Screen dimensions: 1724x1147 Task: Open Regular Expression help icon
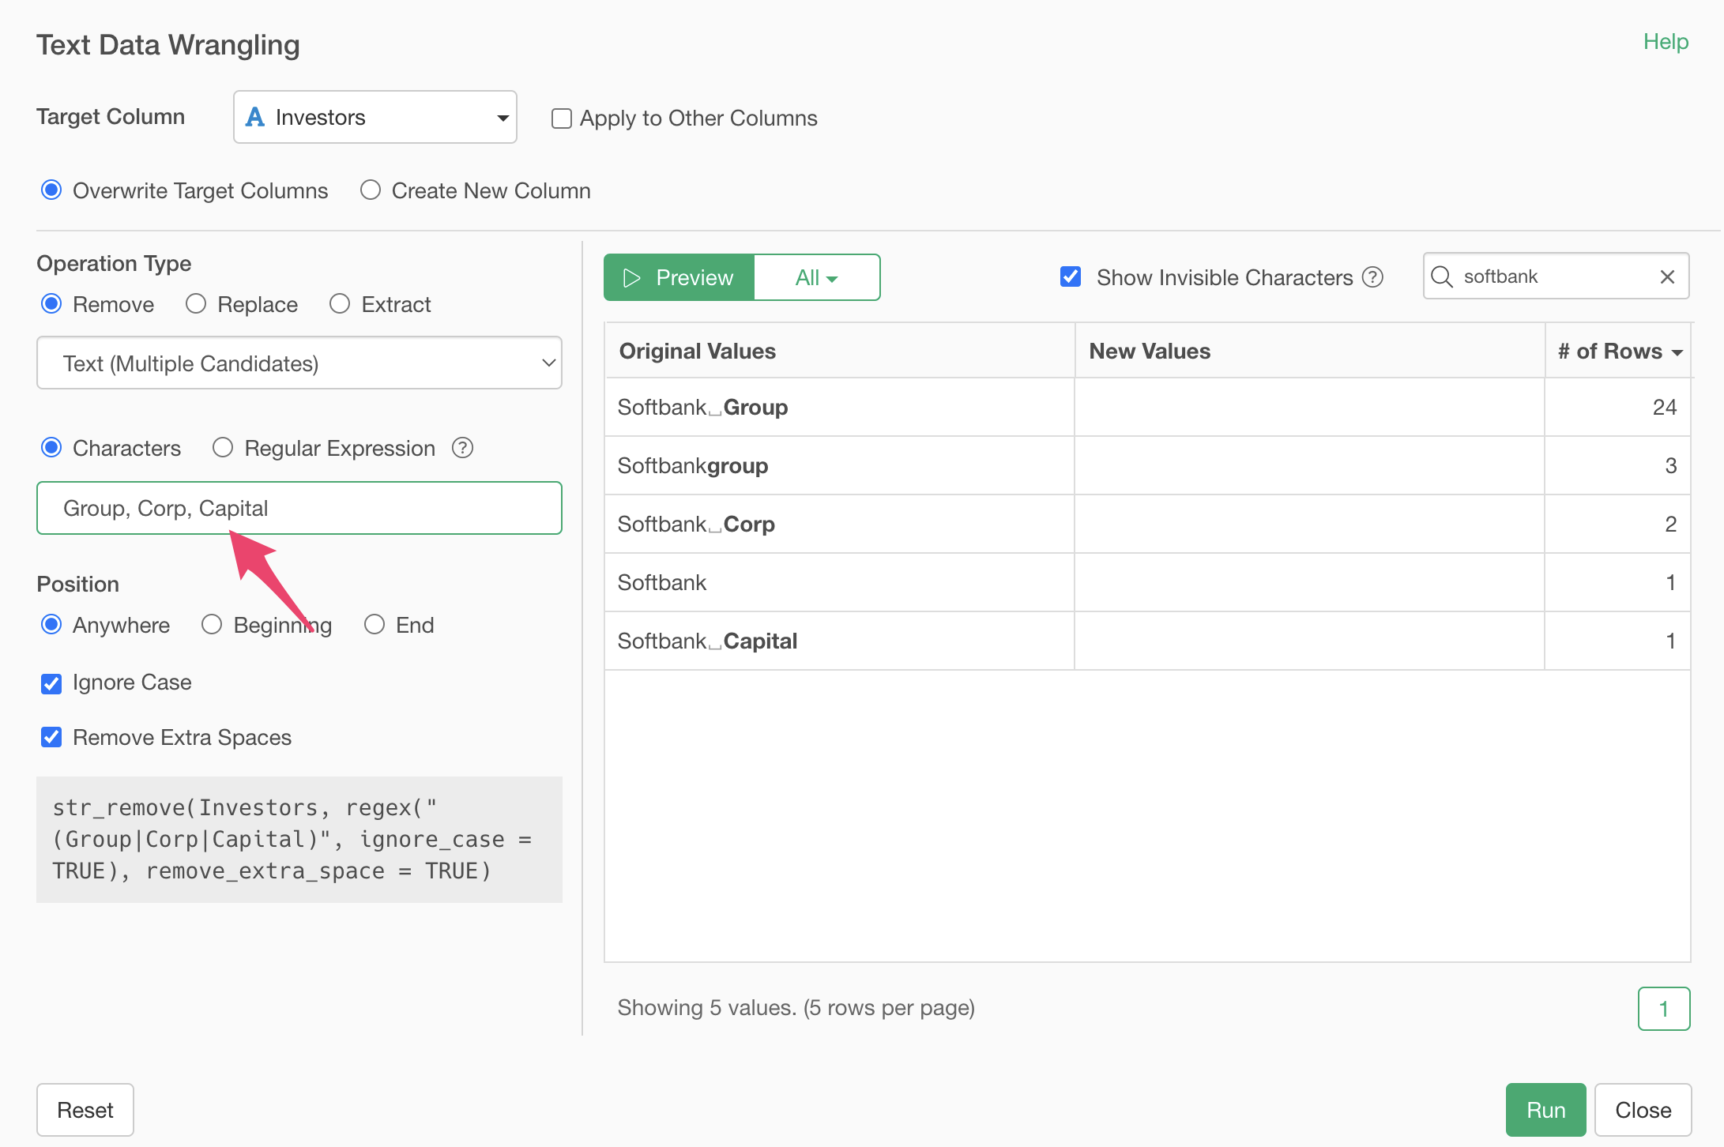462,448
